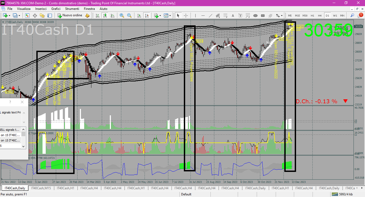
Task: Open the Navigator star-folder icon
Action: click(x=42, y=15)
